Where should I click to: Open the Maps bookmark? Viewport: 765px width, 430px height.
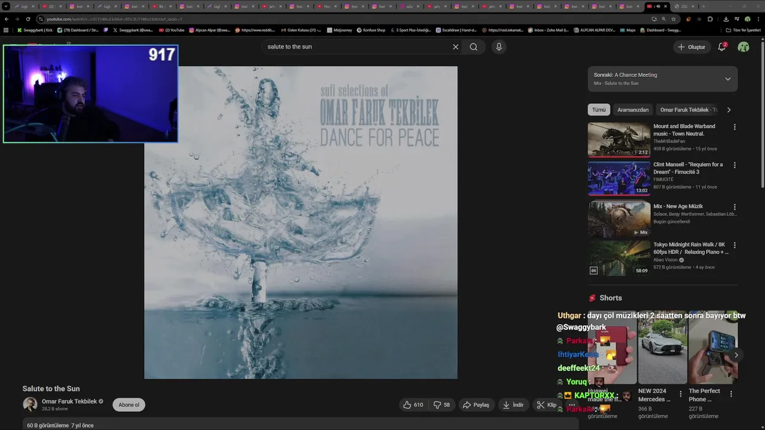tap(628, 30)
